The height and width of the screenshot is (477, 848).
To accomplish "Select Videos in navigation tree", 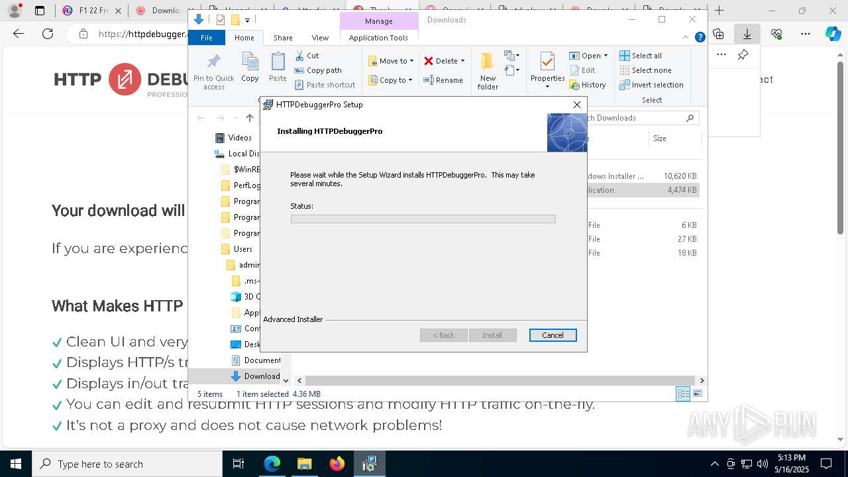I will (233, 138).
